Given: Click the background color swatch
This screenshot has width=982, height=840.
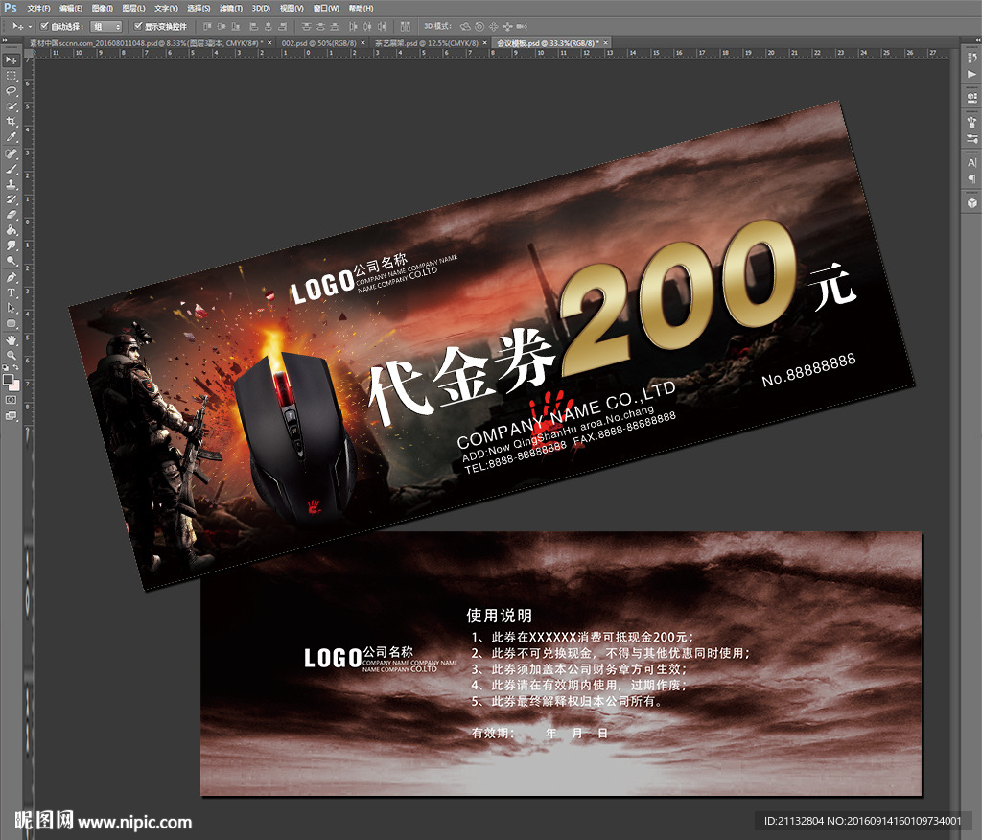Looking at the screenshot, I should 15,385.
